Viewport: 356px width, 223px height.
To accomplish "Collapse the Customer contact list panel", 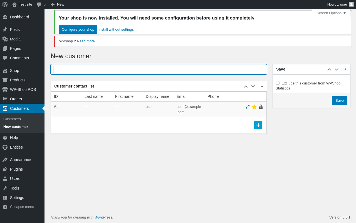I will click(x=262, y=86).
